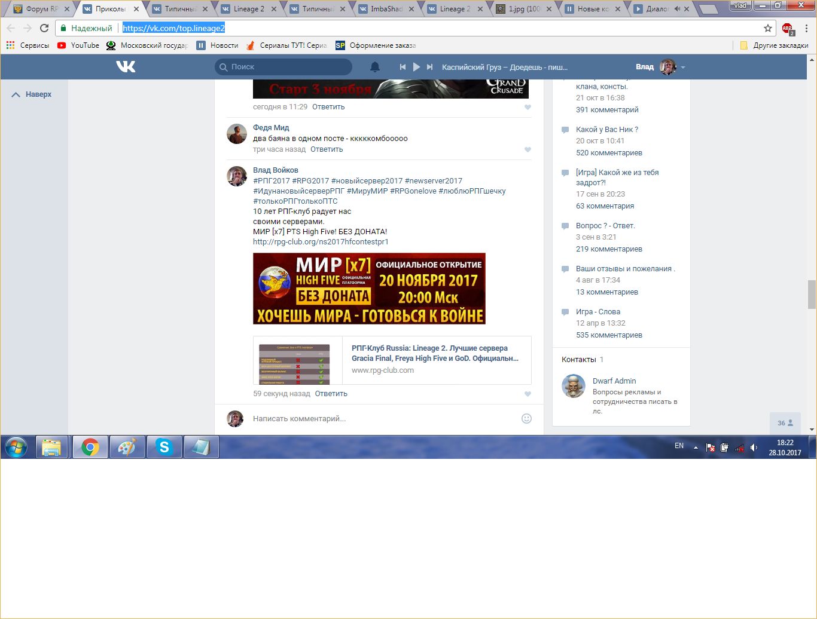Reload the page in Chrome
Viewport: 817px width, 619px height.
coord(44,28)
